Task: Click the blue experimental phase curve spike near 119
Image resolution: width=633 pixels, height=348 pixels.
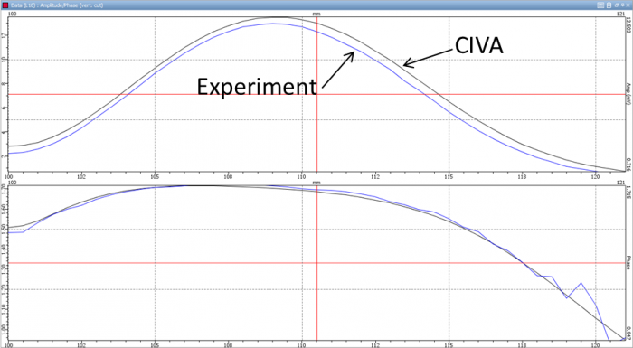Action: tap(581, 284)
